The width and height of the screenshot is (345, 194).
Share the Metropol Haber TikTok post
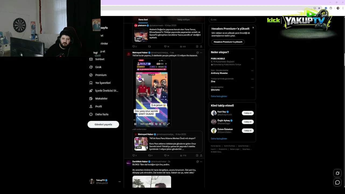[x=201, y=155]
